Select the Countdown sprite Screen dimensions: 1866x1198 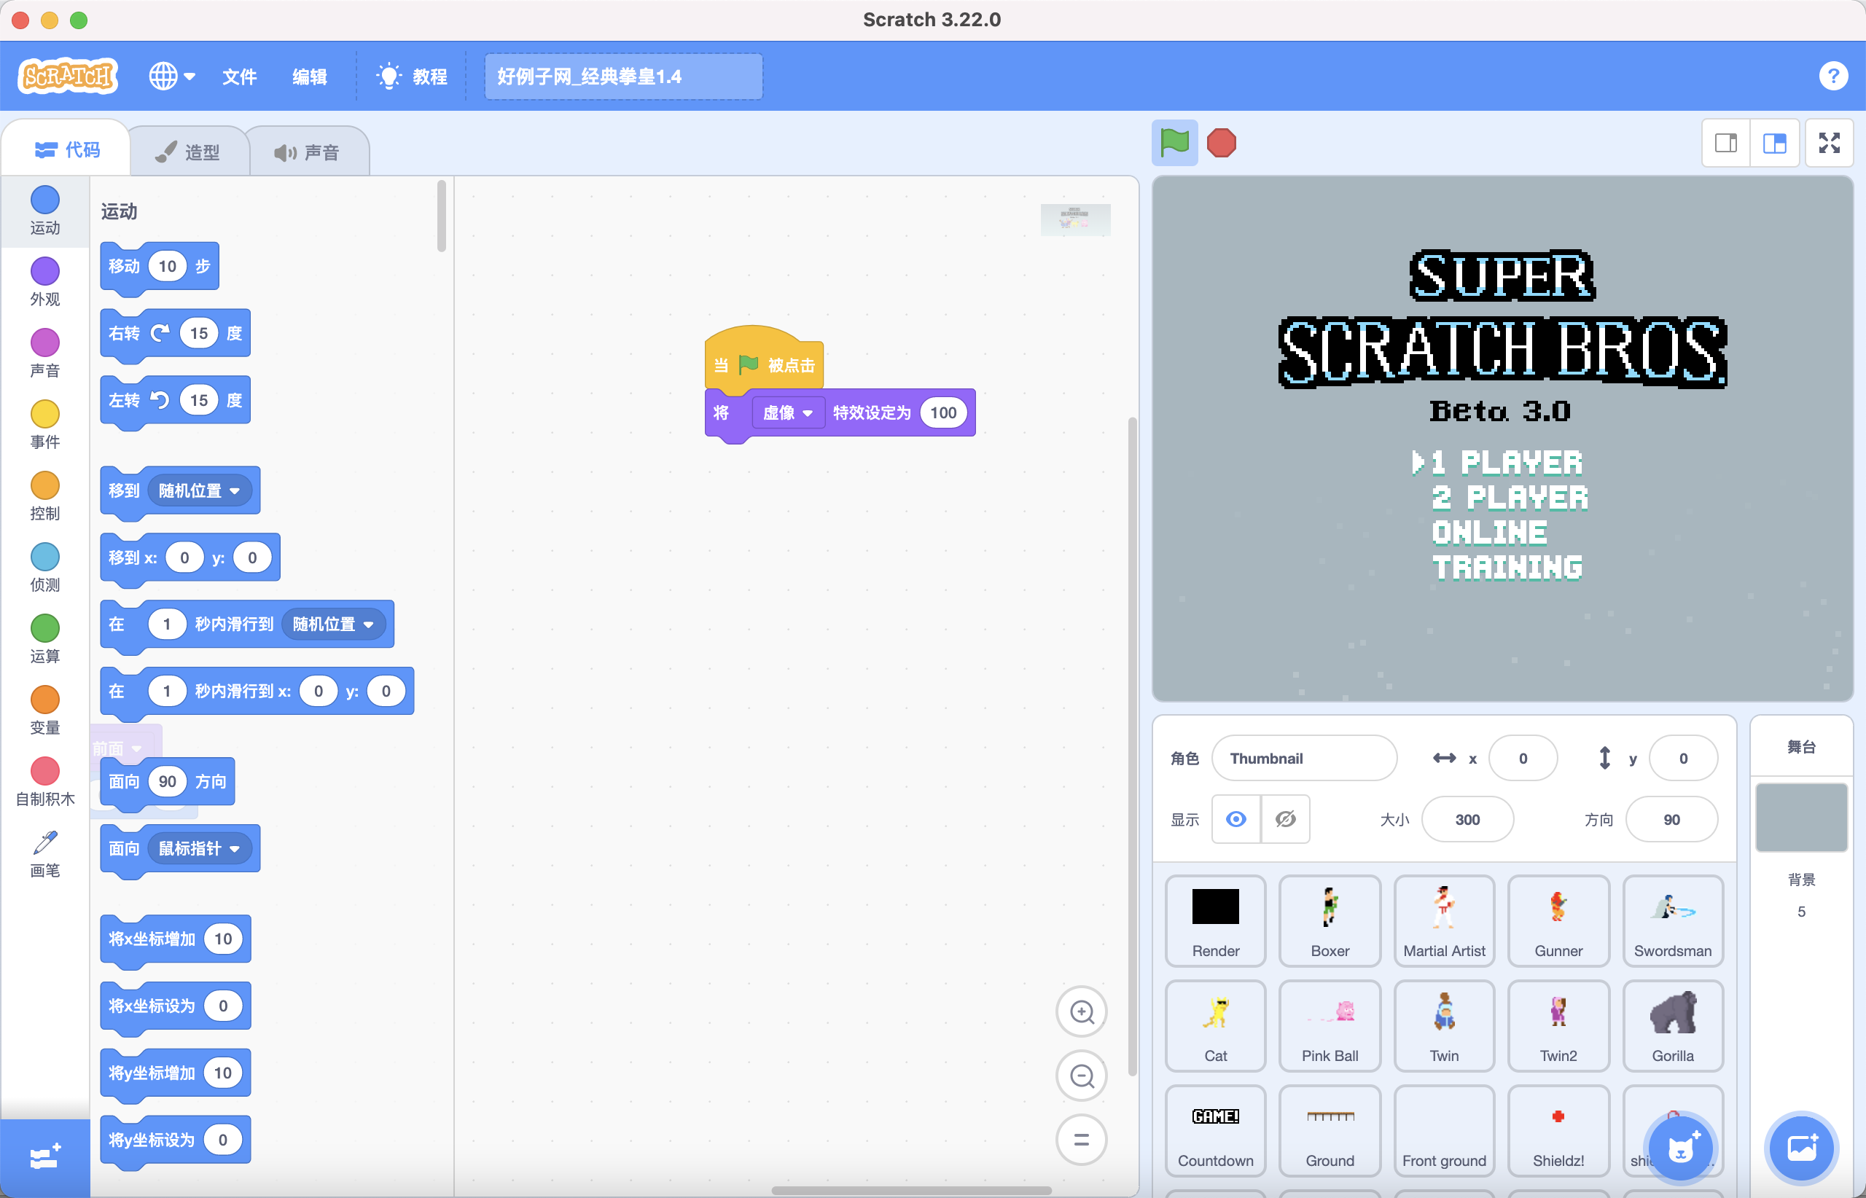point(1216,1131)
